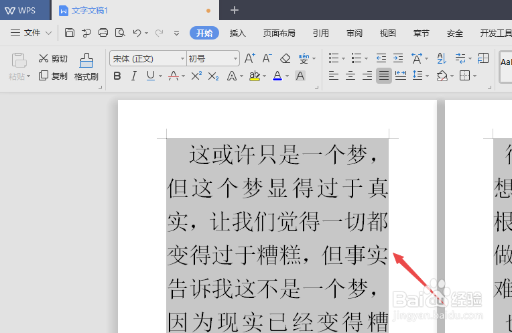Click the Pinyin guide (wén) icon
The height and width of the screenshot is (333, 512).
click(304, 58)
